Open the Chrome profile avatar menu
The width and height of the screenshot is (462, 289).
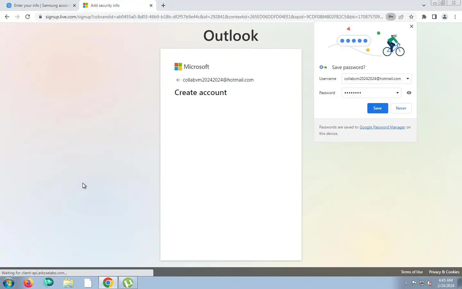pyautogui.click(x=445, y=17)
